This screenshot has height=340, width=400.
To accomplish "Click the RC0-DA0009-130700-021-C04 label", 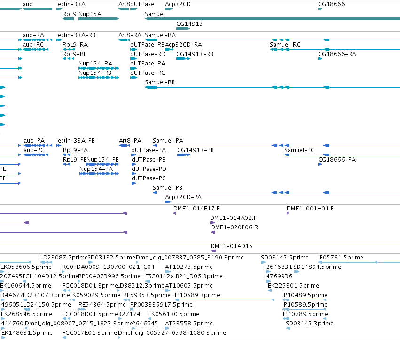I will (x=108, y=267).
